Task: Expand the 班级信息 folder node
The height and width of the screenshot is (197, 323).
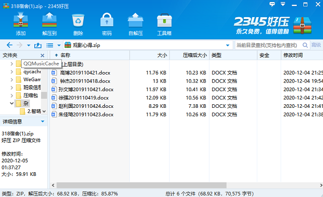Action: [12, 88]
